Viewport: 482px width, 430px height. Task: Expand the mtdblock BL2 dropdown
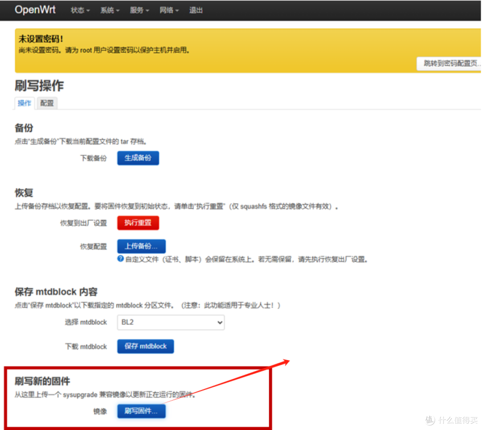171,323
